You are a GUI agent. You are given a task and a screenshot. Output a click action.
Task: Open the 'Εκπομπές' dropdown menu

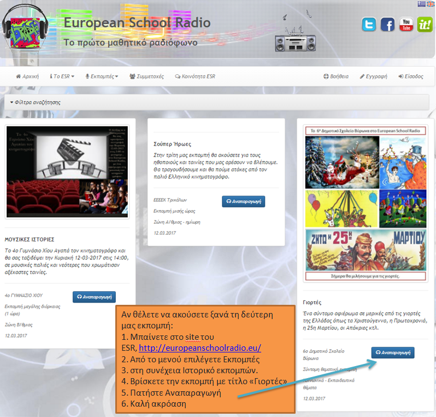102,77
